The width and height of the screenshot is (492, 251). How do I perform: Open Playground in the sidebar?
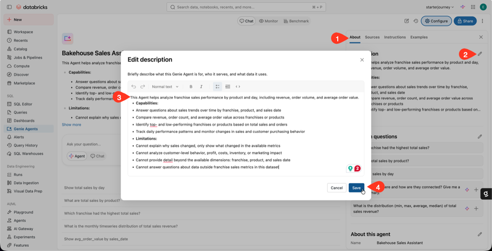click(28, 212)
